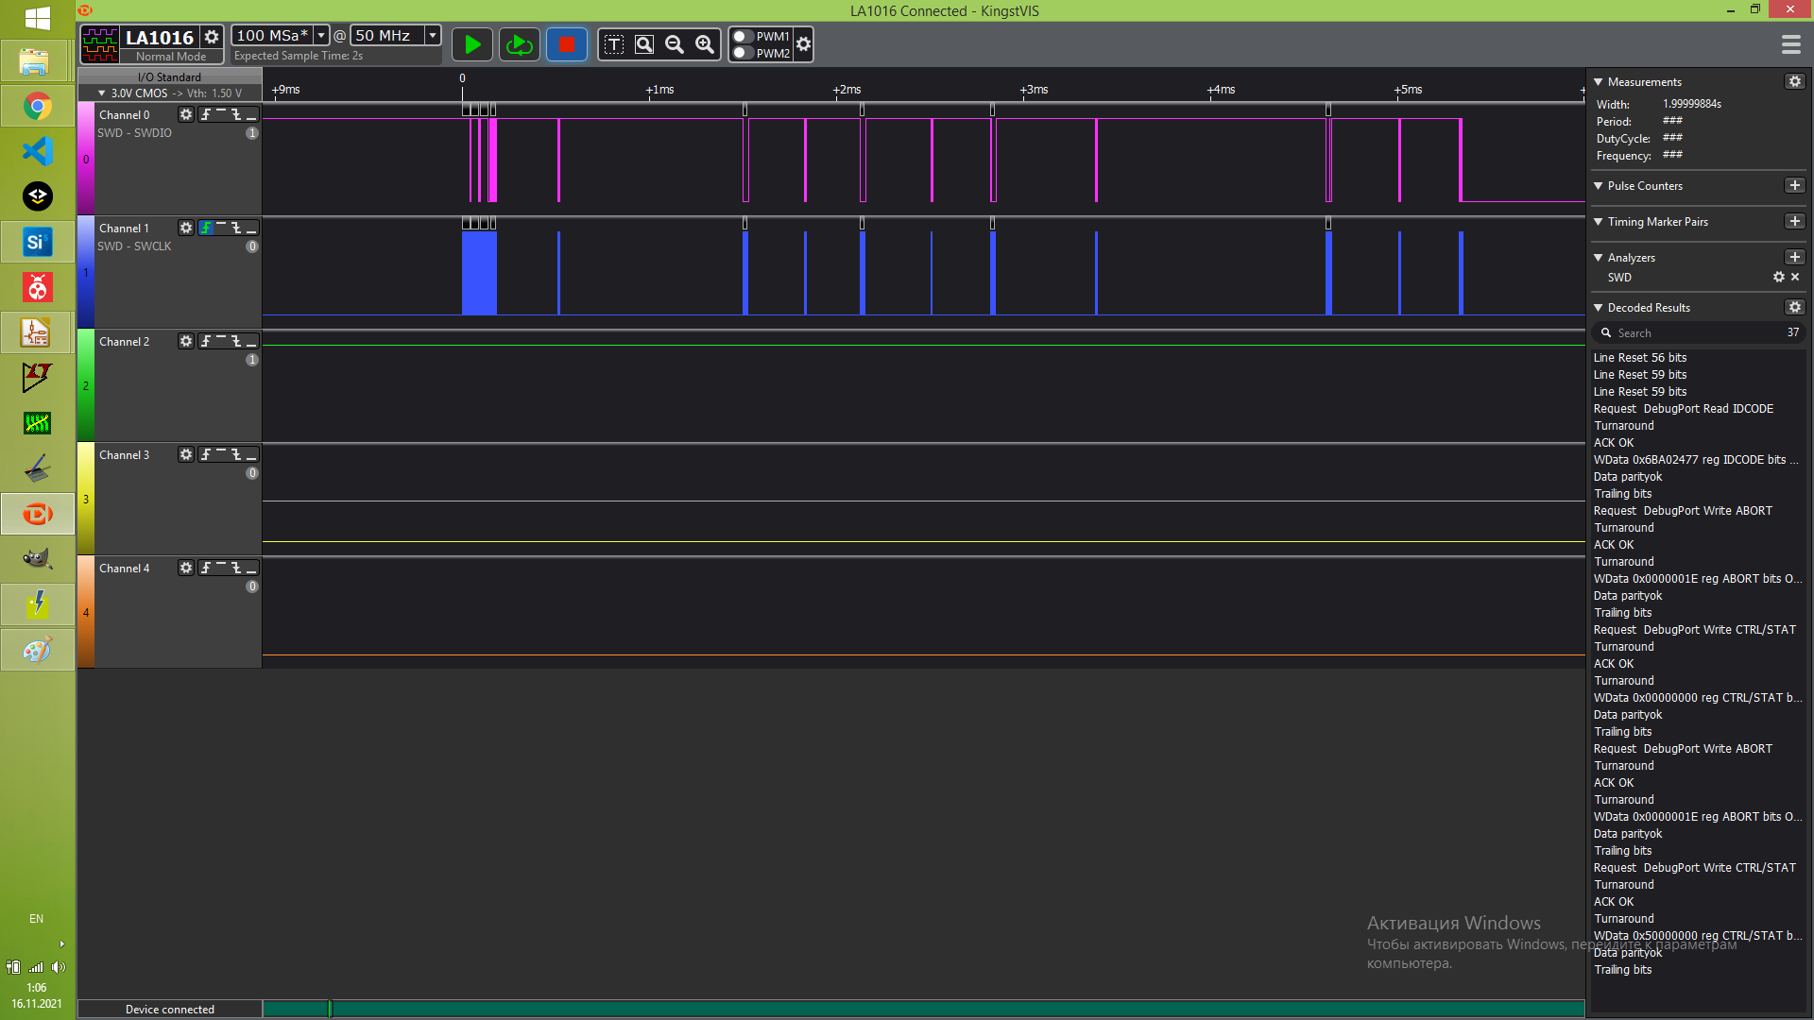Open Channel 2 settings gear
Image resolution: width=1814 pixels, height=1020 pixels.
tap(186, 341)
